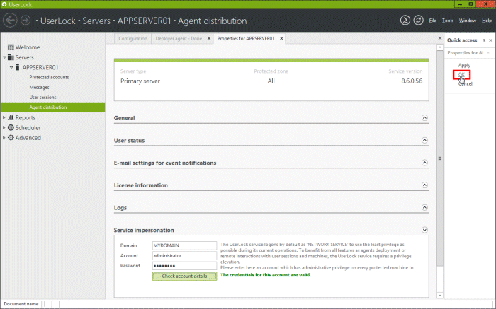Click the vertical scrollbar thumb
The height and width of the screenshot is (309, 496).
tap(440, 158)
